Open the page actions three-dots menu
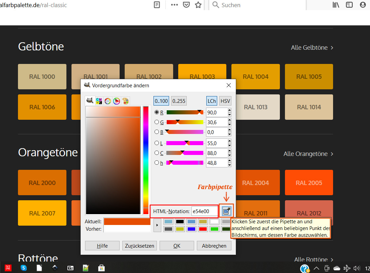 tap(174, 5)
